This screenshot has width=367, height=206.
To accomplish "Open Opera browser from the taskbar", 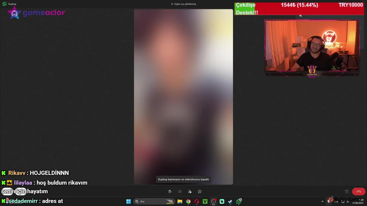I will (x=197, y=201).
